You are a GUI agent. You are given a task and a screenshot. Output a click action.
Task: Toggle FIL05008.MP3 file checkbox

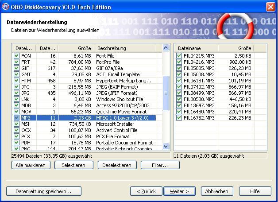click(x=179, y=74)
